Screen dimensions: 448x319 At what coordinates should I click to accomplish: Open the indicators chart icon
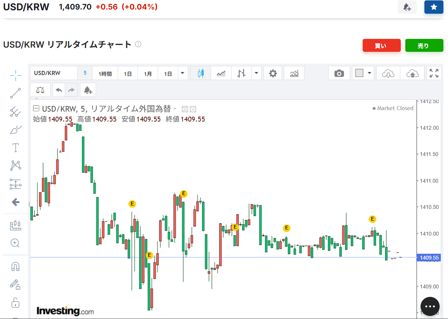click(294, 73)
